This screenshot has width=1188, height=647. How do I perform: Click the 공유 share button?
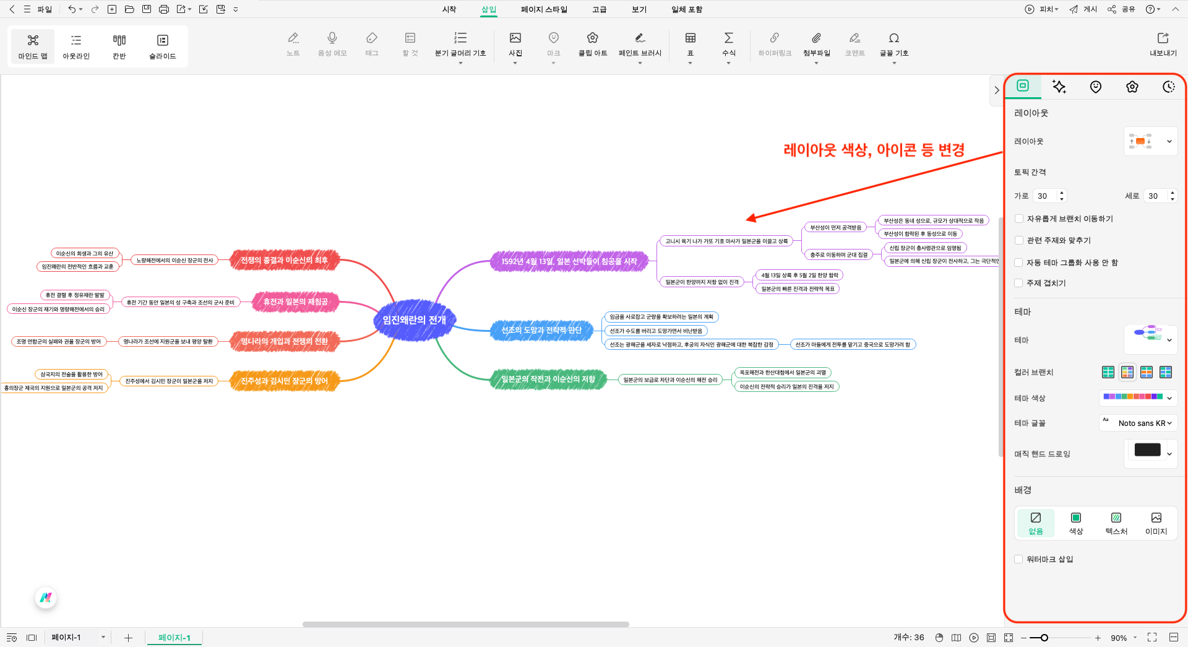1122,9
